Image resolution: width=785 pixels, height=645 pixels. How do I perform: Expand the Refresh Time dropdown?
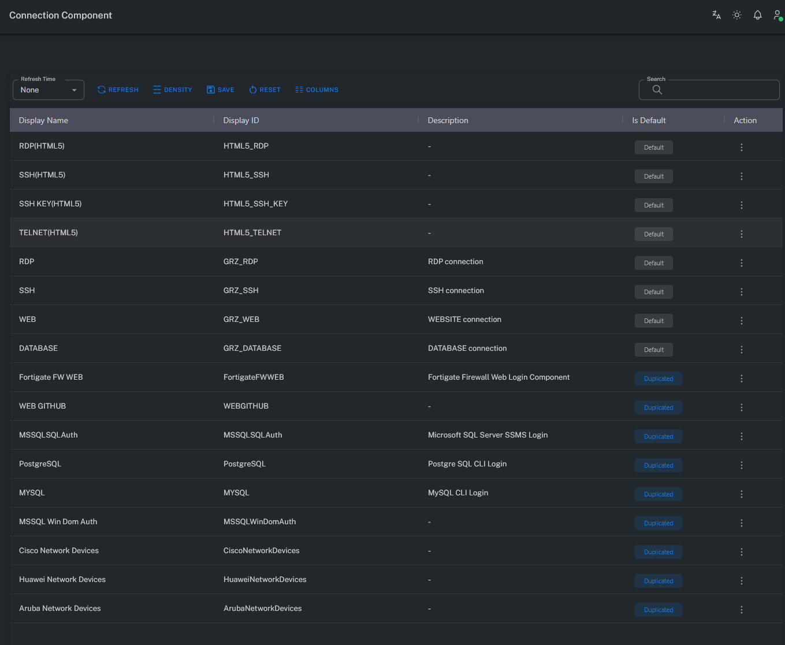pyautogui.click(x=49, y=90)
